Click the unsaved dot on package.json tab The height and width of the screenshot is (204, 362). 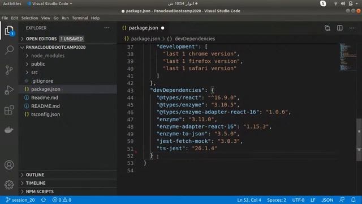pos(162,28)
